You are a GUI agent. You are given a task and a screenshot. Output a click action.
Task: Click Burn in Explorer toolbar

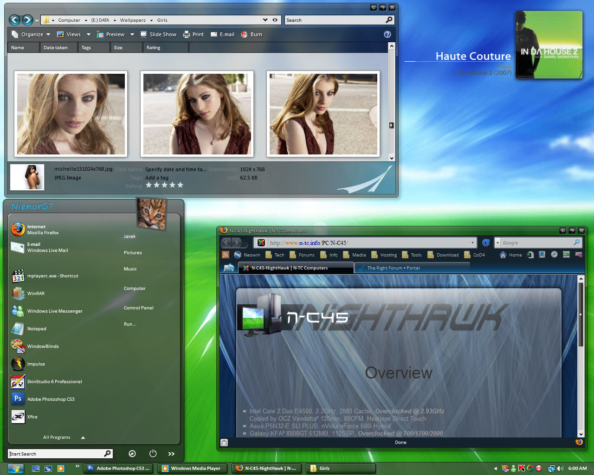pyautogui.click(x=252, y=34)
